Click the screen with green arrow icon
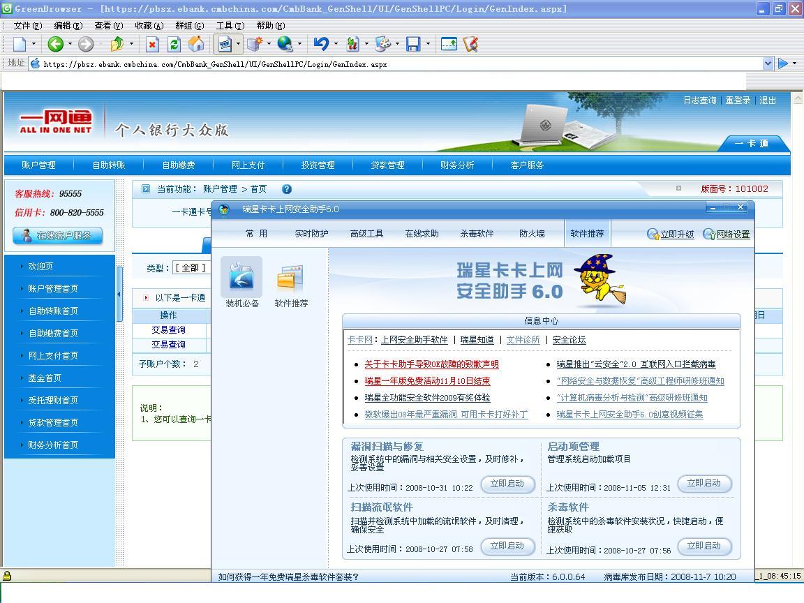 click(449, 44)
